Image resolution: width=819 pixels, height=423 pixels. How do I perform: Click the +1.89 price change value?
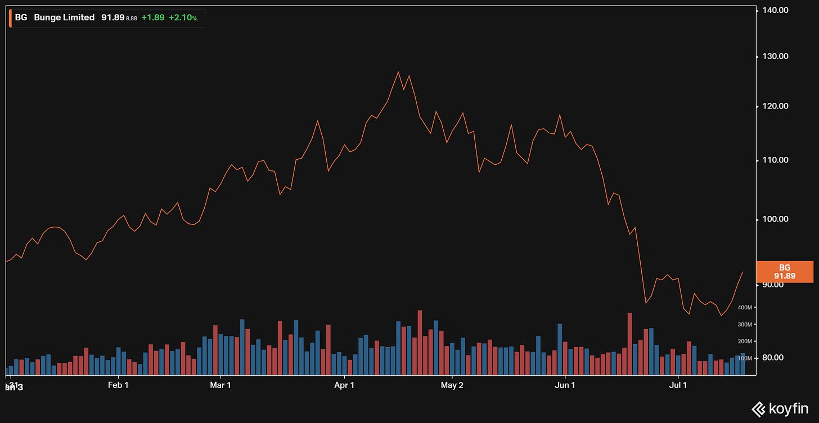[153, 17]
